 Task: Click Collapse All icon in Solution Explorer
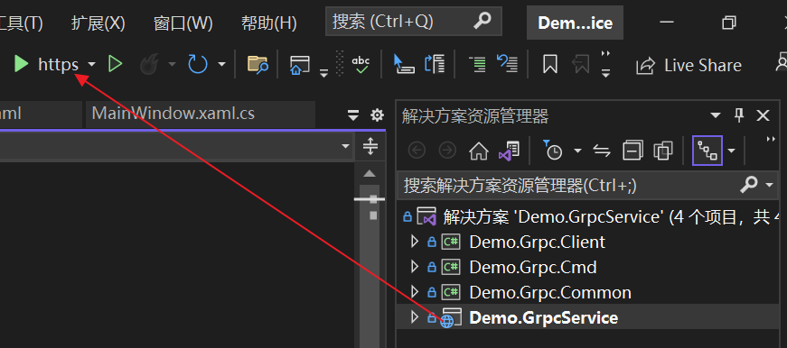pyautogui.click(x=632, y=151)
